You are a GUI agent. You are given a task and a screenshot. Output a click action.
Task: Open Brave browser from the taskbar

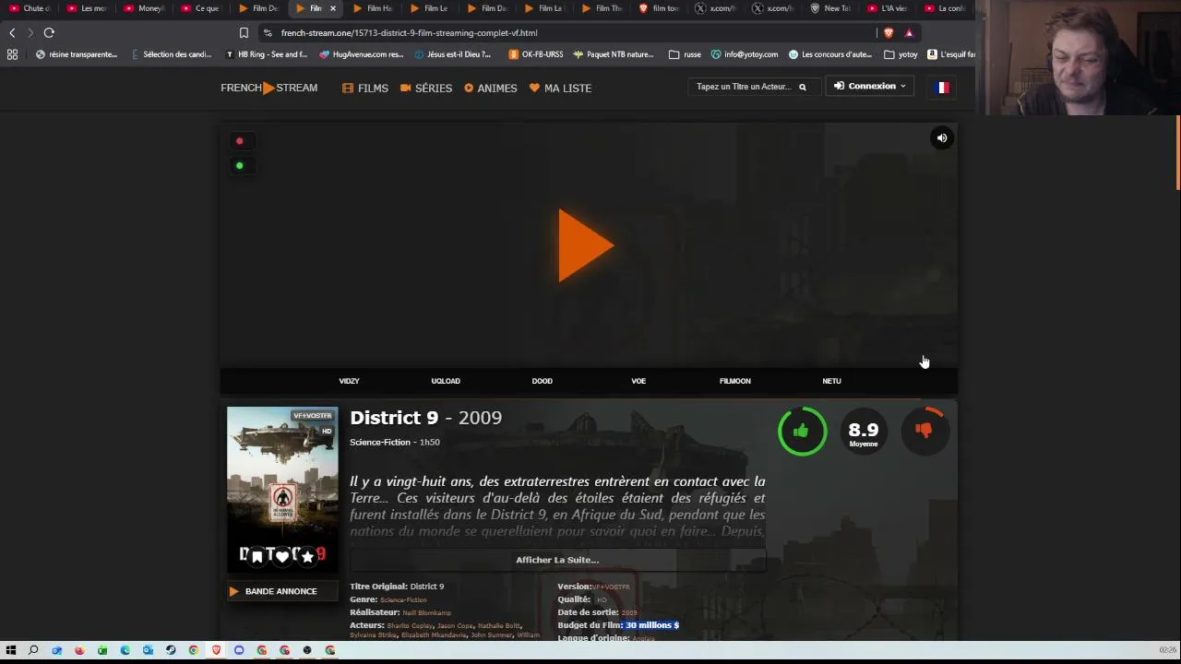[x=216, y=650]
